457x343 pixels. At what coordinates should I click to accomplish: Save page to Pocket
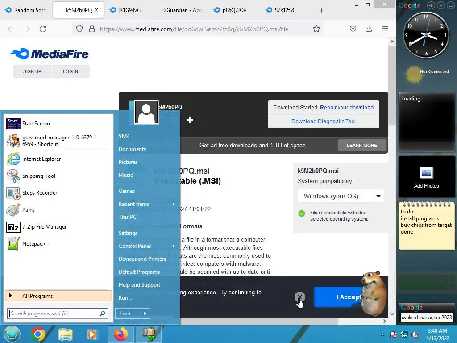pos(353,29)
